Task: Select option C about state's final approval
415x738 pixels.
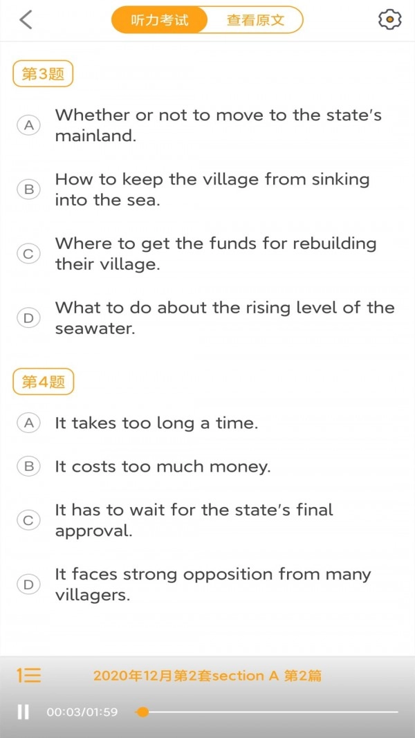Action: pos(28,520)
